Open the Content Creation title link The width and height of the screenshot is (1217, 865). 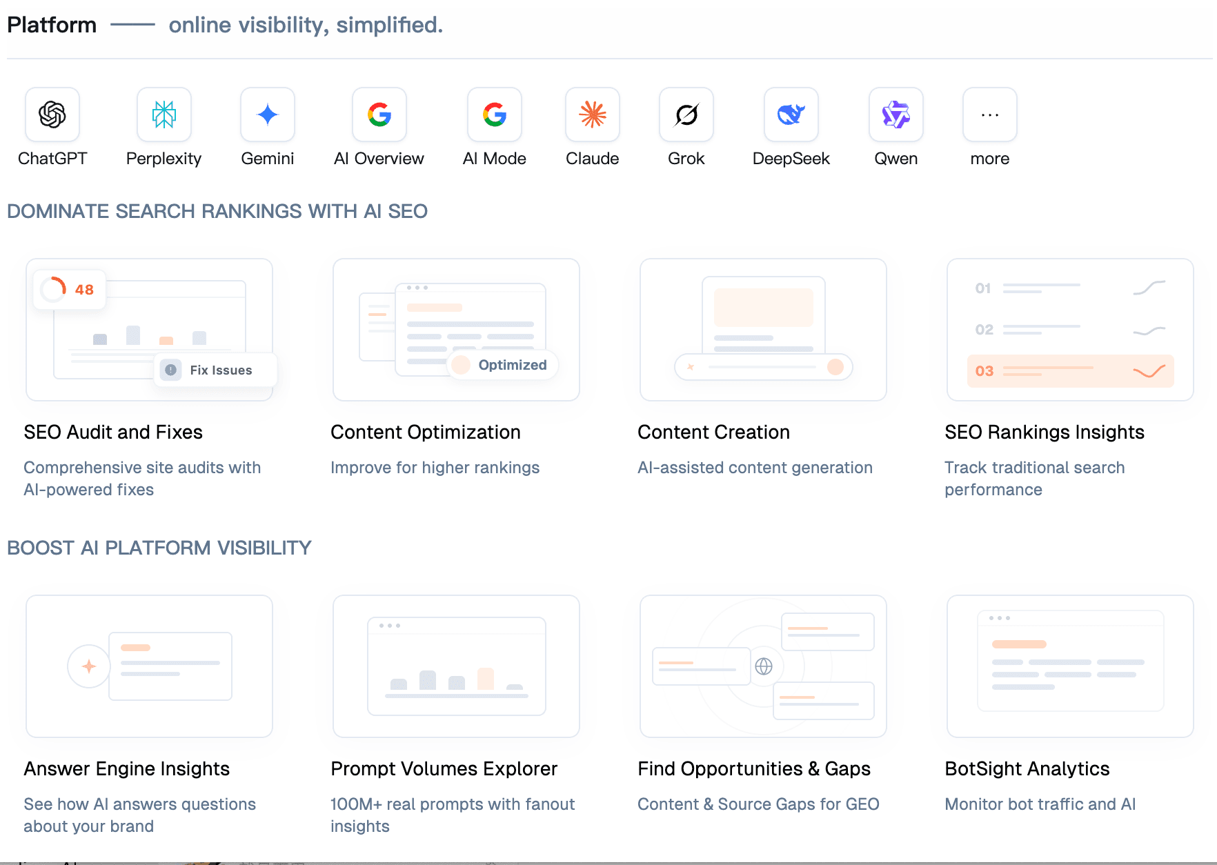pyautogui.click(x=714, y=432)
